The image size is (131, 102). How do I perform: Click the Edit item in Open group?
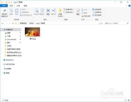tap(84, 13)
